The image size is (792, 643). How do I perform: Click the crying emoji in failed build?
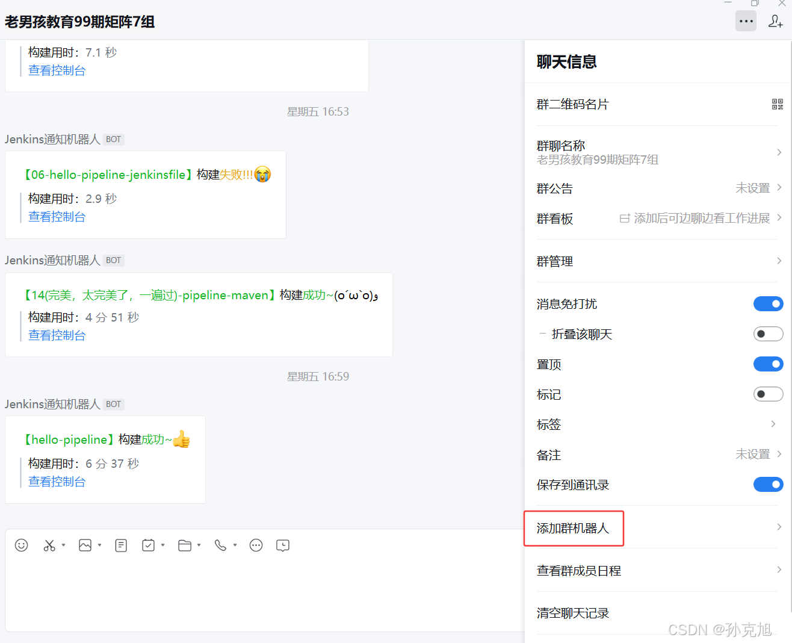pos(262,175)
